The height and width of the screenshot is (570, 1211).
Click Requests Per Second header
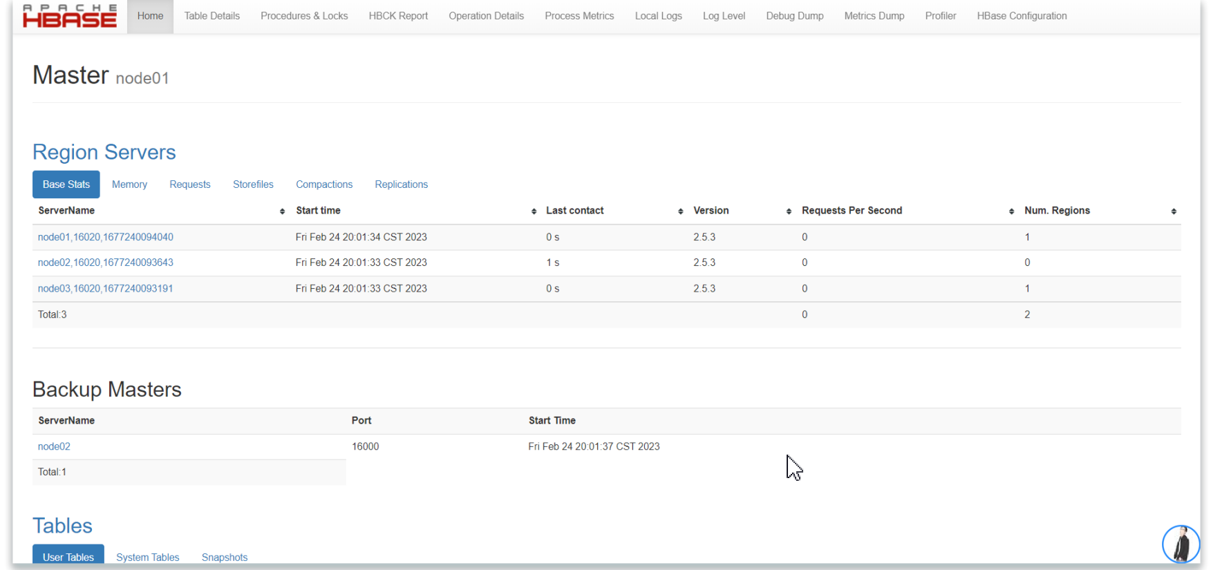coord(852,211)
